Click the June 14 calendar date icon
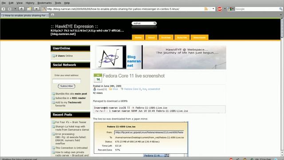Image resolution: width=284 pixels, height=160 pixels. pyautogui.click(x=98, y=78)
